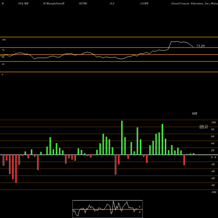Click the RSI value 71.28 label

pos(201,46)
